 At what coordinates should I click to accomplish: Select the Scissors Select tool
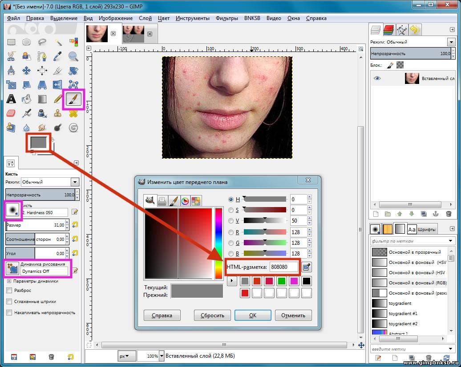11,56
